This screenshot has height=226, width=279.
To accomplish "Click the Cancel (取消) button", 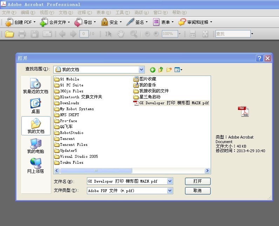I will click(x=198, y=191).
